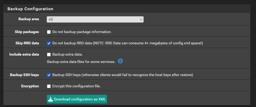The image size is (256, 107).
Task: Disable the Backup SSH keys checkbox
Action: click(49, 75)
